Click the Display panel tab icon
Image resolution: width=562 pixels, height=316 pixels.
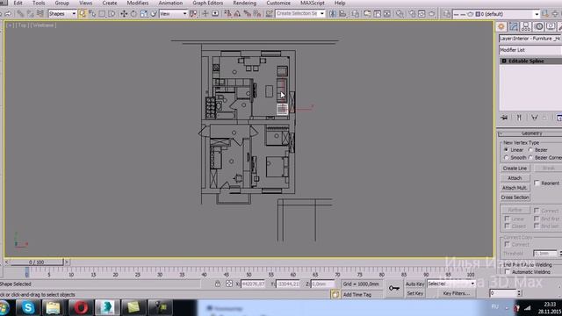coord(551,27)
